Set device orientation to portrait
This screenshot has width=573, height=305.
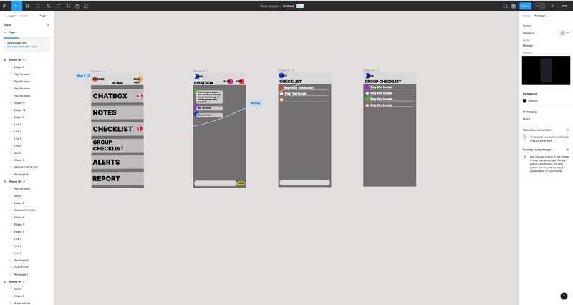[x=562, y=33]
